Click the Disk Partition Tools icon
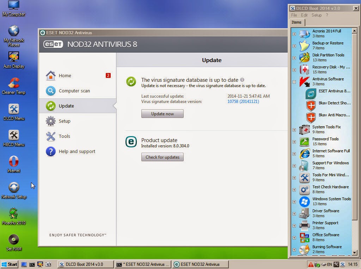The image size is (361, 269). pyautogui.click(x=304, y=58)
